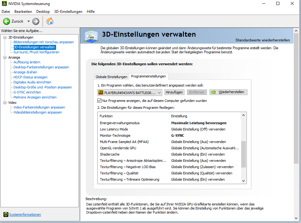The height and width of the screenshot is (223, 301).
Task: Open the Desktop menu
Action: point(43,12)
